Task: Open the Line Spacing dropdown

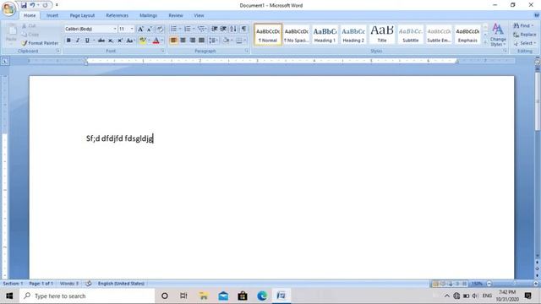Action: point(213,41)
